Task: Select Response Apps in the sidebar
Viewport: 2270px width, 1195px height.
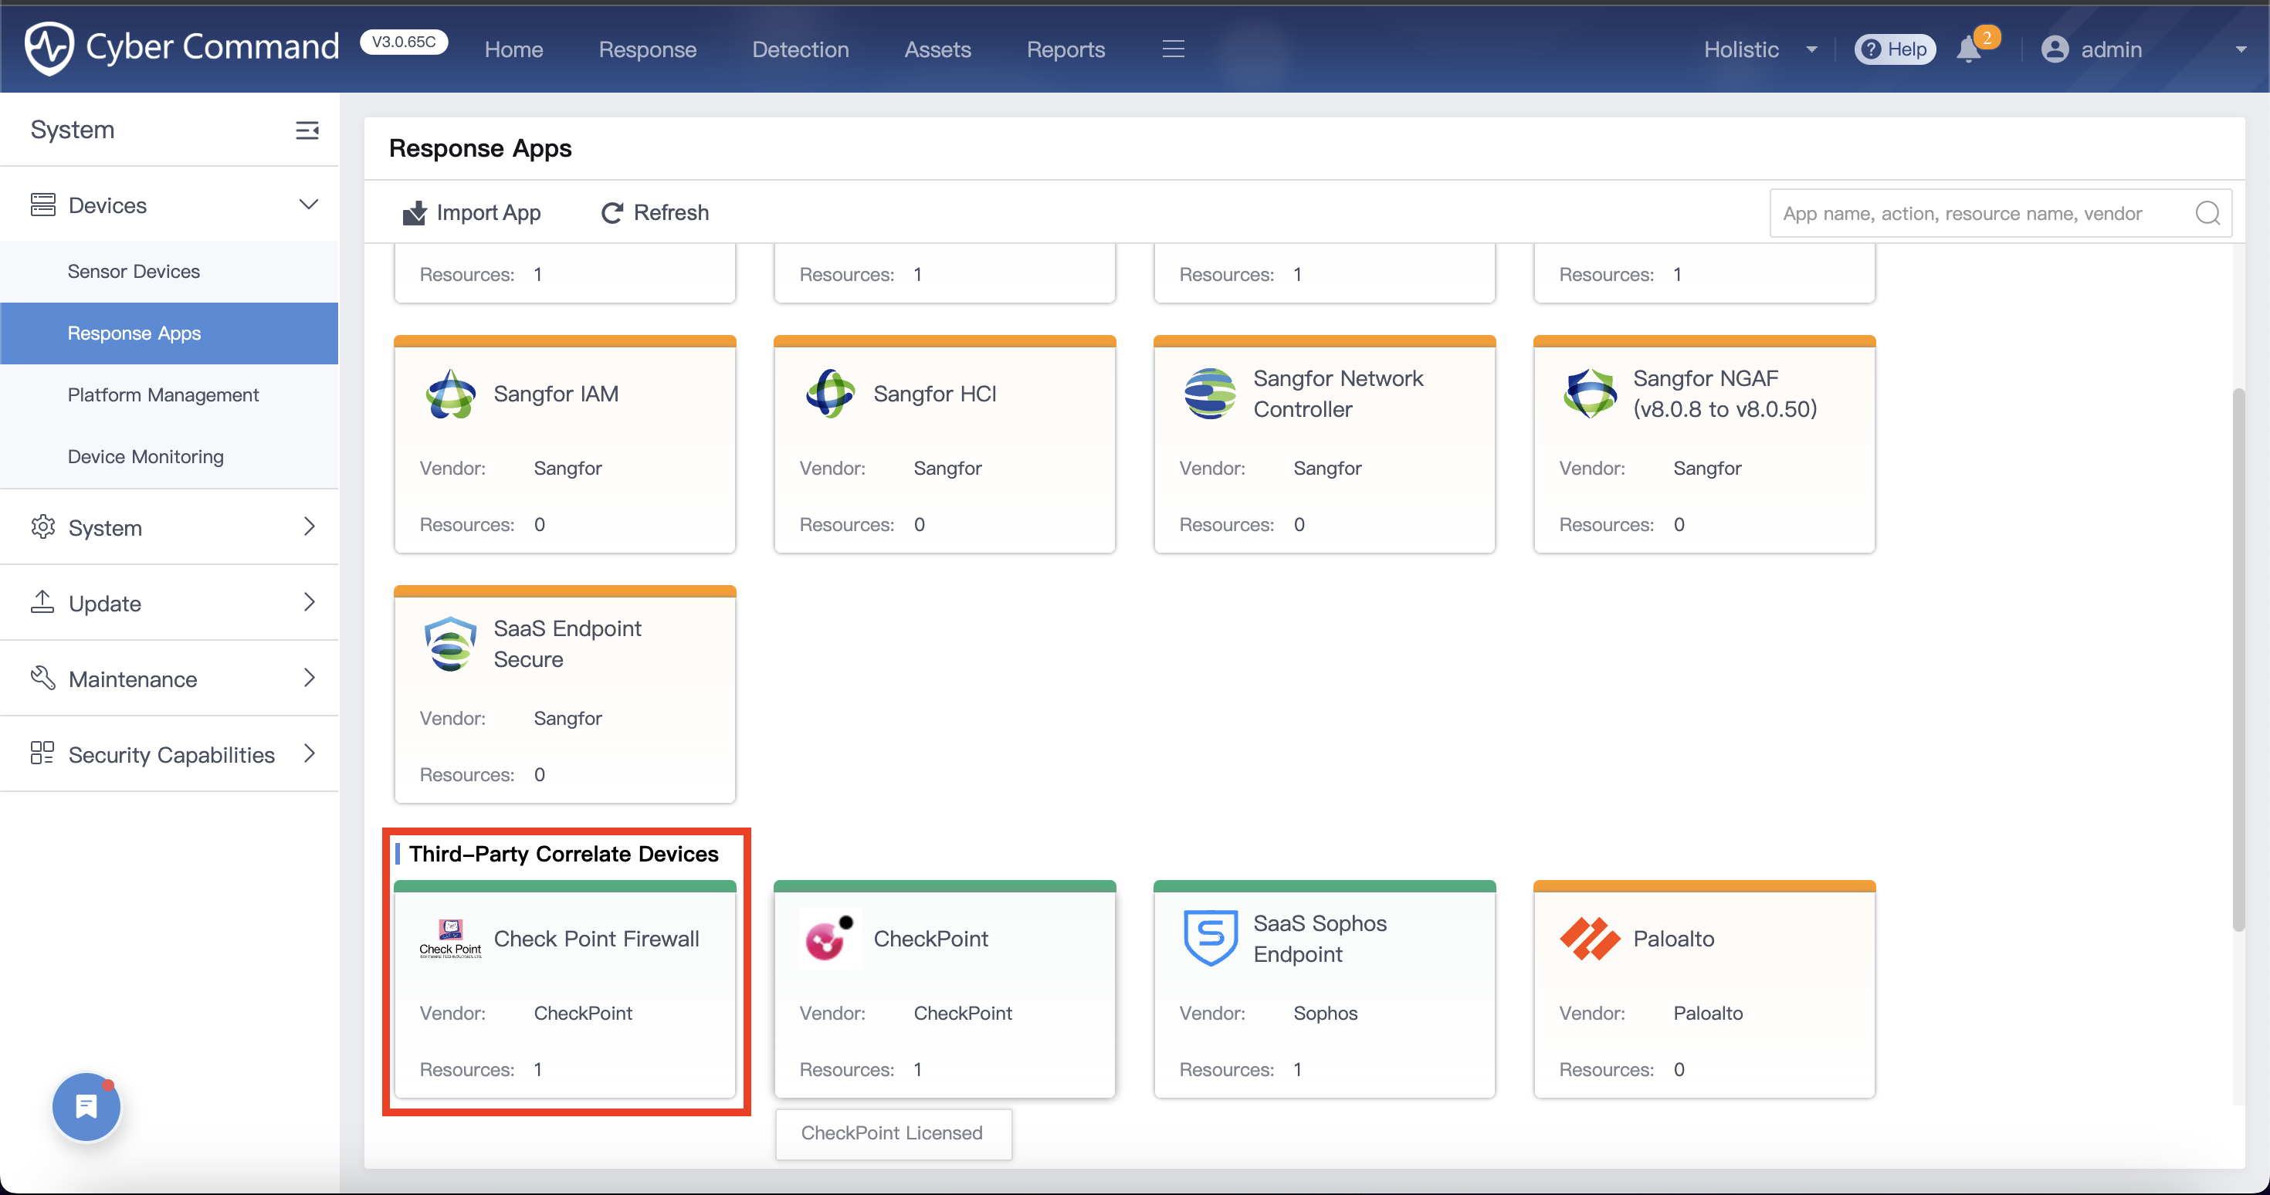Action: coord(169,333)
